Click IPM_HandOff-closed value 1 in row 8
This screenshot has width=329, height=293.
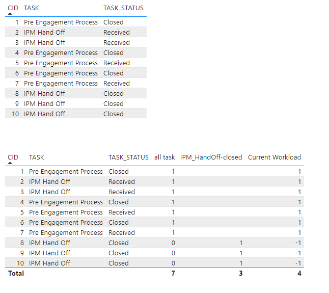tap(241, 243)
